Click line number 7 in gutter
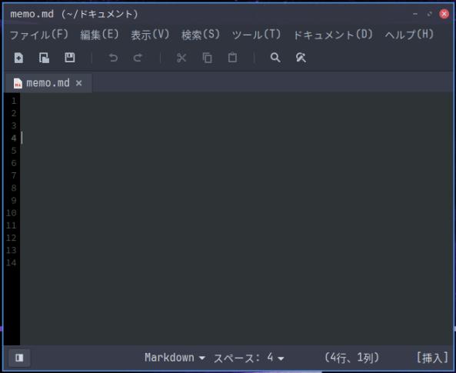The height and width of the screenshot is (373, 456). pos(14,176)
